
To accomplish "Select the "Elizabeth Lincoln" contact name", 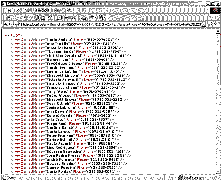I will pos(63,75).
